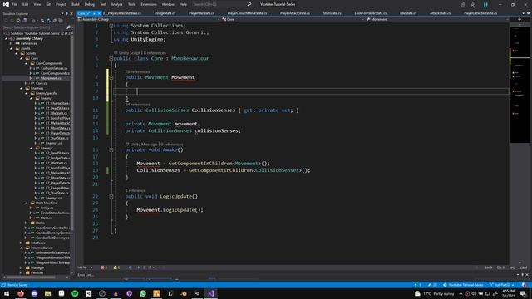The height and width of the screenshot is (299, 532).
Task: Open the Git menu
Action: coord(48,4)
